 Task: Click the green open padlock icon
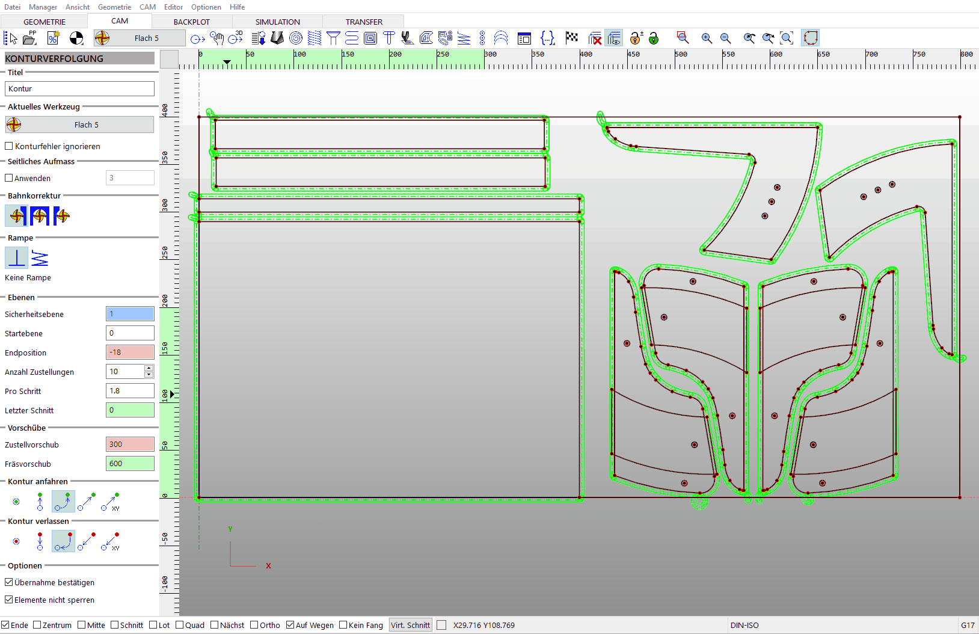tap(654, 38)
